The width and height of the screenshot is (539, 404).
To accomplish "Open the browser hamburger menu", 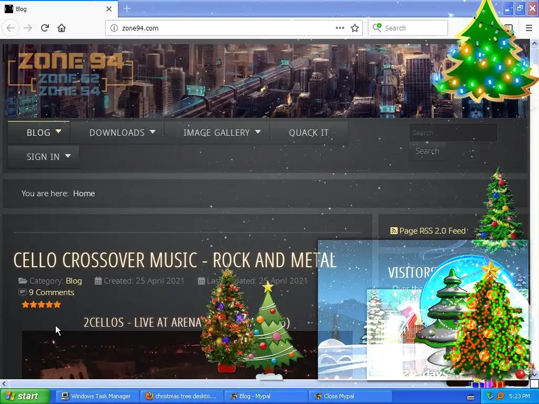I will tap(529, 28).
